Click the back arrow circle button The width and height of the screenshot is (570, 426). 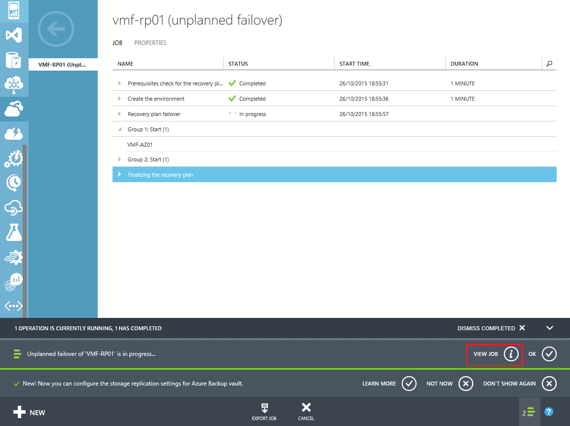coord(56,29)
